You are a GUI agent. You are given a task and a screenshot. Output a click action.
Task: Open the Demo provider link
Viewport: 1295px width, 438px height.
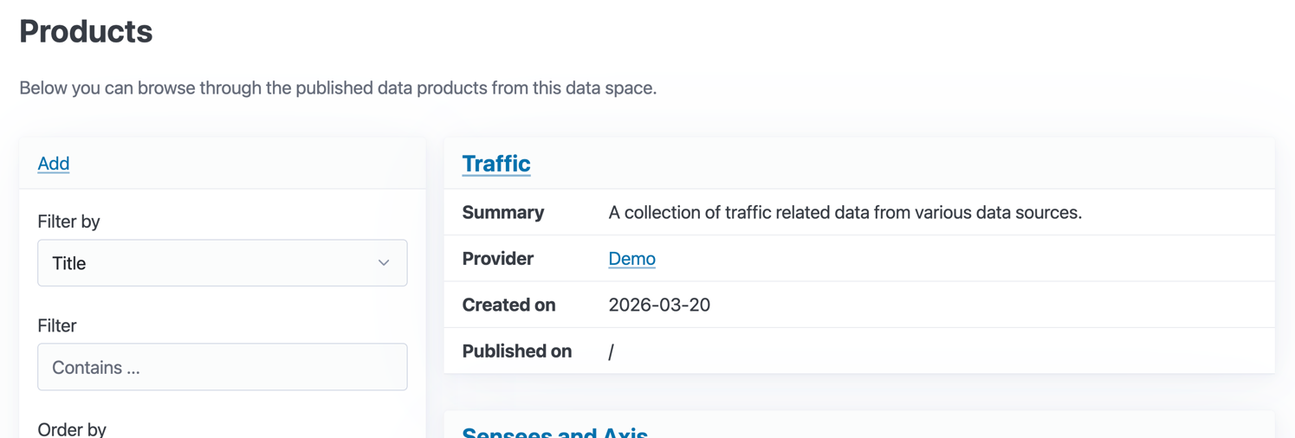(631, 259)
